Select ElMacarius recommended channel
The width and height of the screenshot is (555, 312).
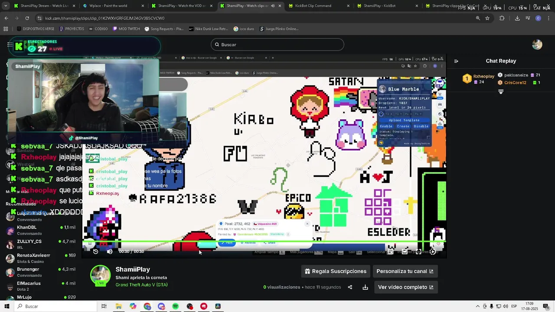pyautogui.click(x=41, y=286)
